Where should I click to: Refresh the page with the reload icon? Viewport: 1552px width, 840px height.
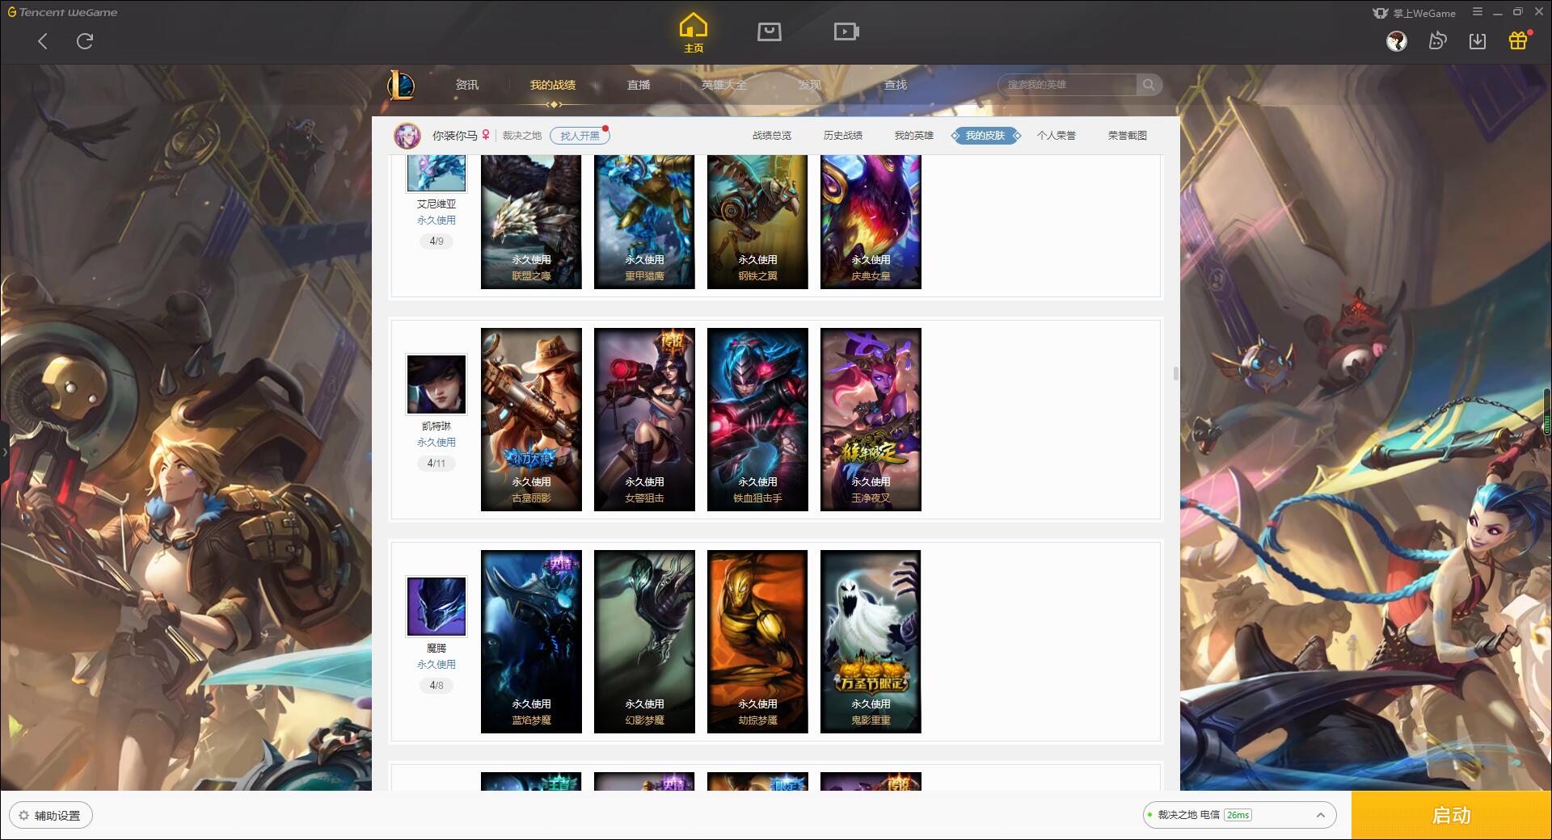tap(85, 41)
